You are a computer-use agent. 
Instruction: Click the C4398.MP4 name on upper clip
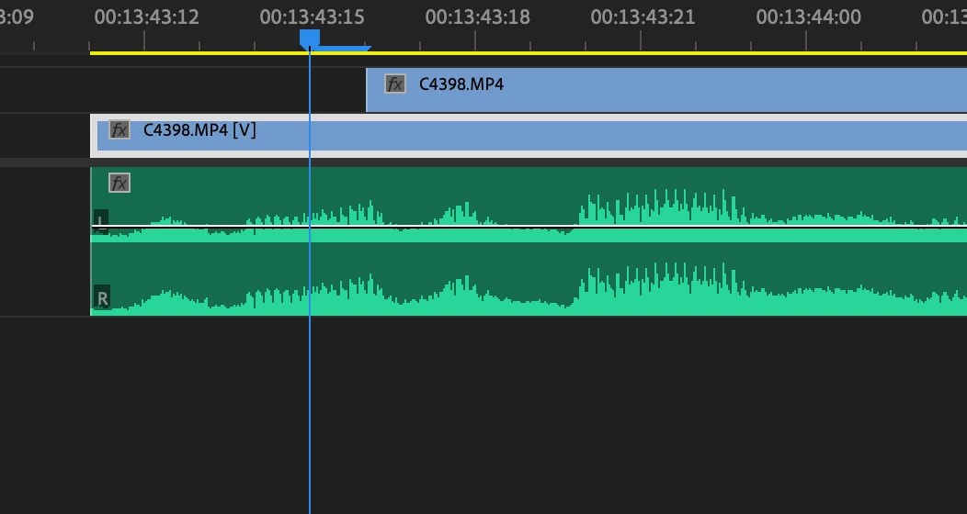coord(461,84)
